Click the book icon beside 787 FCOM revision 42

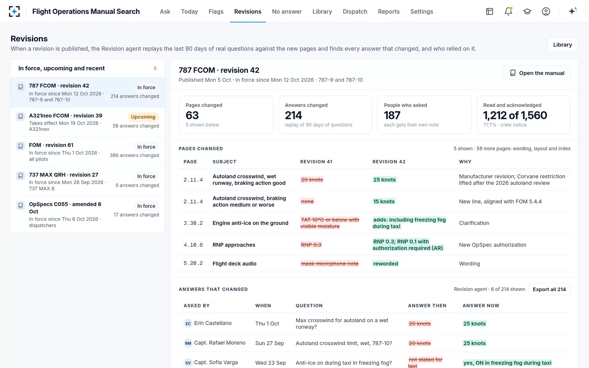coord(20,87)
